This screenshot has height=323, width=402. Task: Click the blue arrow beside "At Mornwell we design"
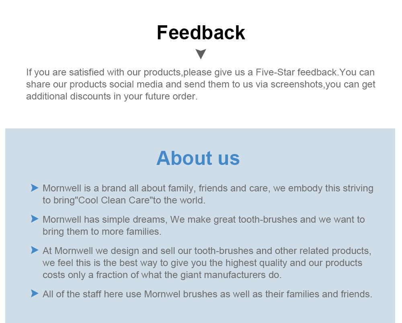click(35, 250)
